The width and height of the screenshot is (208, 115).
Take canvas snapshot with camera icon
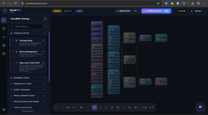pyautogui.click(x=130, y=108)
